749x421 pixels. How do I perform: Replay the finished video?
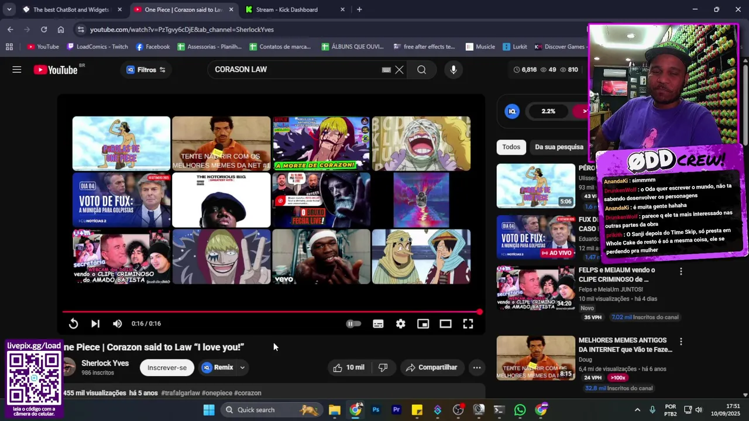[x=73, y=323]
